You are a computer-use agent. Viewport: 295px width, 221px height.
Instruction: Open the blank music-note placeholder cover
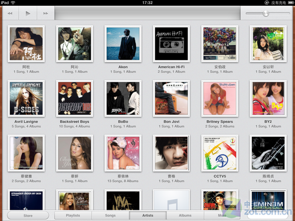[x=171, y=200]
